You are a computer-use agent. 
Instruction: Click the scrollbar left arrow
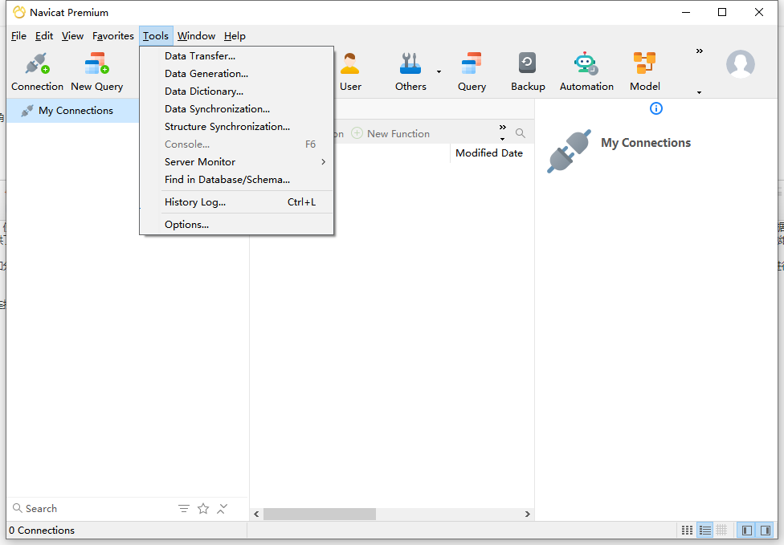[x=256, y=514]
